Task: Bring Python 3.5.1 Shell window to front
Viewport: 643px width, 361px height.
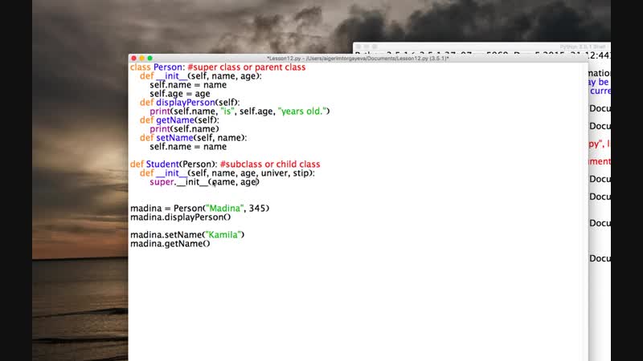Action: (482, 47)
